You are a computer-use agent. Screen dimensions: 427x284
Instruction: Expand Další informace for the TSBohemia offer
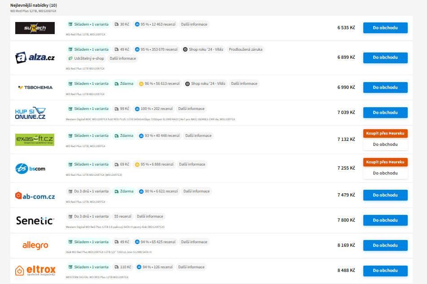coord(244,83)
